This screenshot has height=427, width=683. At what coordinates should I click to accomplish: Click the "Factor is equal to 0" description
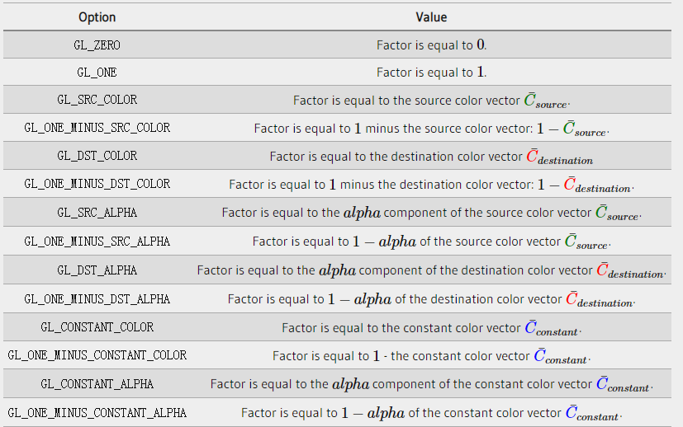(431, 45)
